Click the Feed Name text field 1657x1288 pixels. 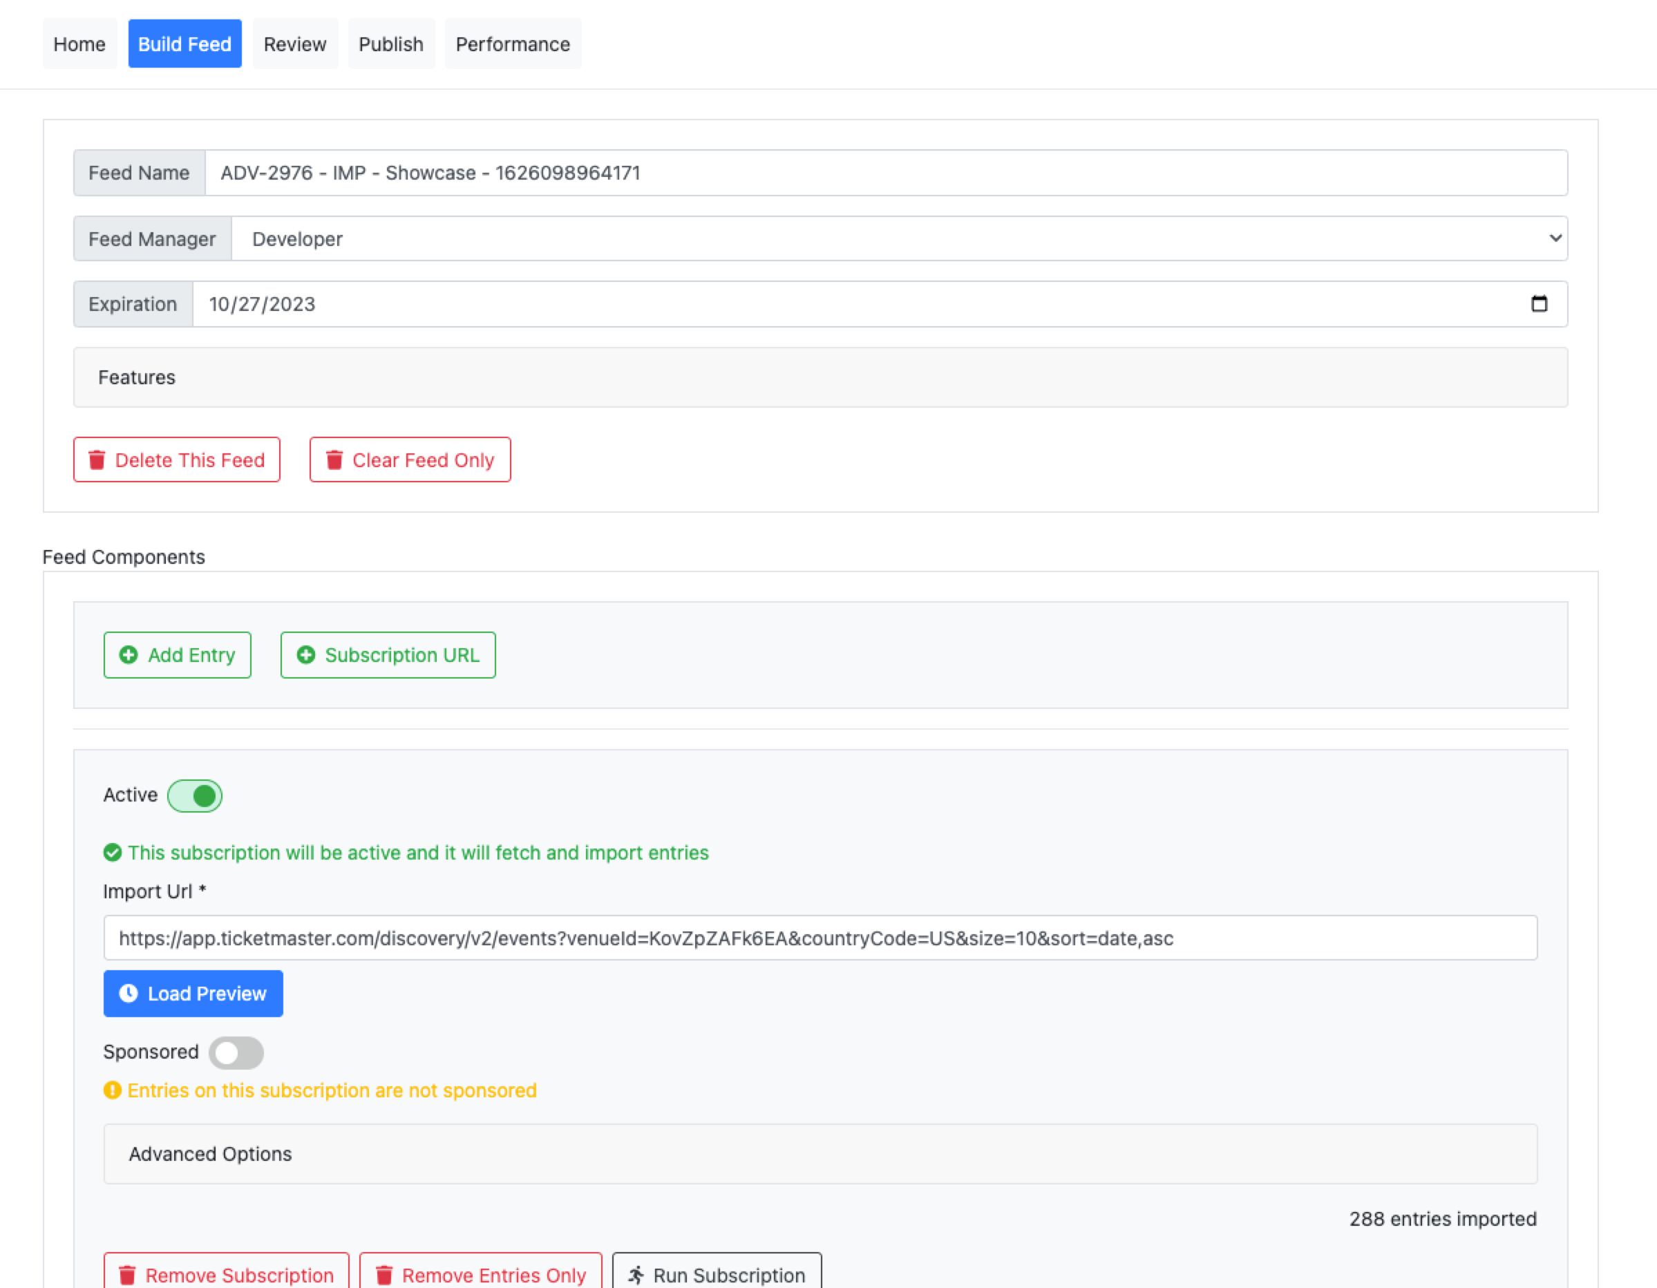point(884,173)
